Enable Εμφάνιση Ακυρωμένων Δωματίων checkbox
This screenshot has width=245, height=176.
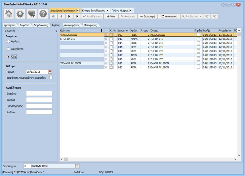coord(51,78)
